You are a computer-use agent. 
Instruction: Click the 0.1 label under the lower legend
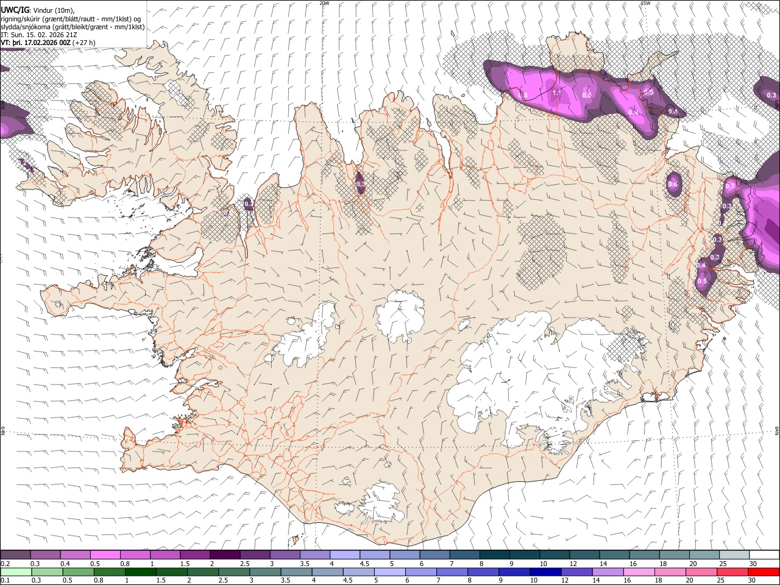coord(5,581)
